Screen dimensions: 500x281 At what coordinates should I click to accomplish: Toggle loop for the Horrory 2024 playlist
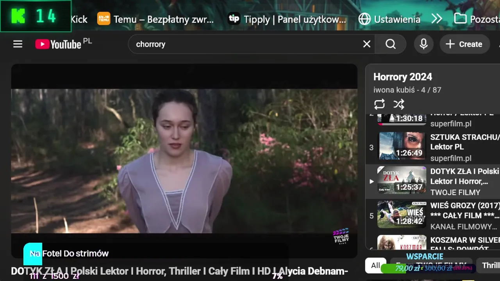[379, 104]
